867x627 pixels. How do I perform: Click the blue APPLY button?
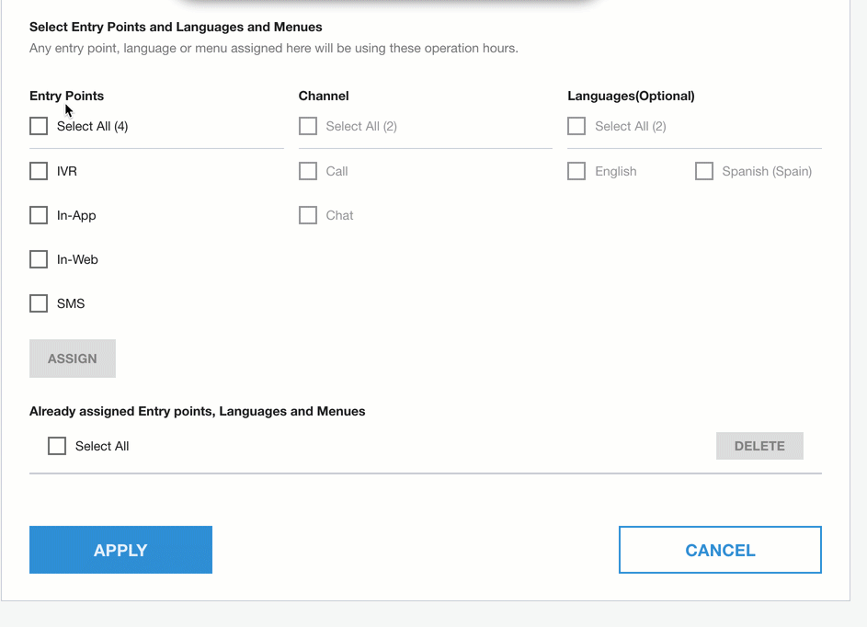(x=120, y=550)
